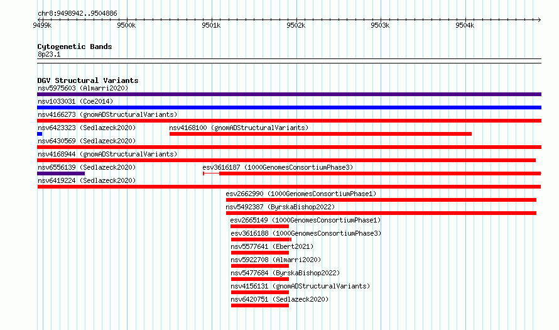The width and height of the screenshot is (559, 330).
Task: Select the nsv6420751 (Sedlazeck2020) label
Action: (x=279, y=299)
